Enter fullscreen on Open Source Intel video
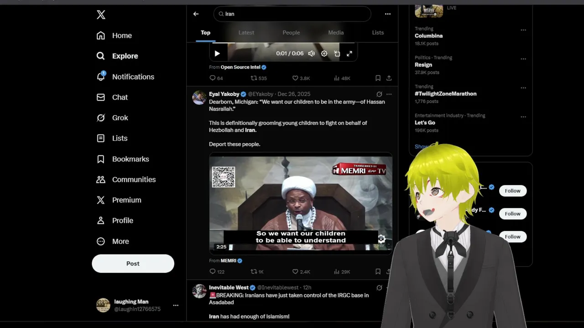The image size is (584, 328). point(349,53)
